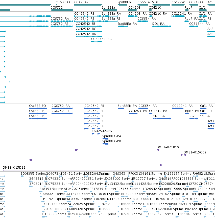Open protein CG42542-PB

(94, 106)
